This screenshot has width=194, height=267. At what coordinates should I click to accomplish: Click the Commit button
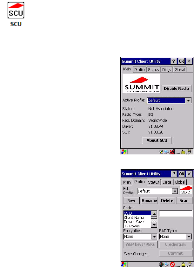tap(176, 253)
